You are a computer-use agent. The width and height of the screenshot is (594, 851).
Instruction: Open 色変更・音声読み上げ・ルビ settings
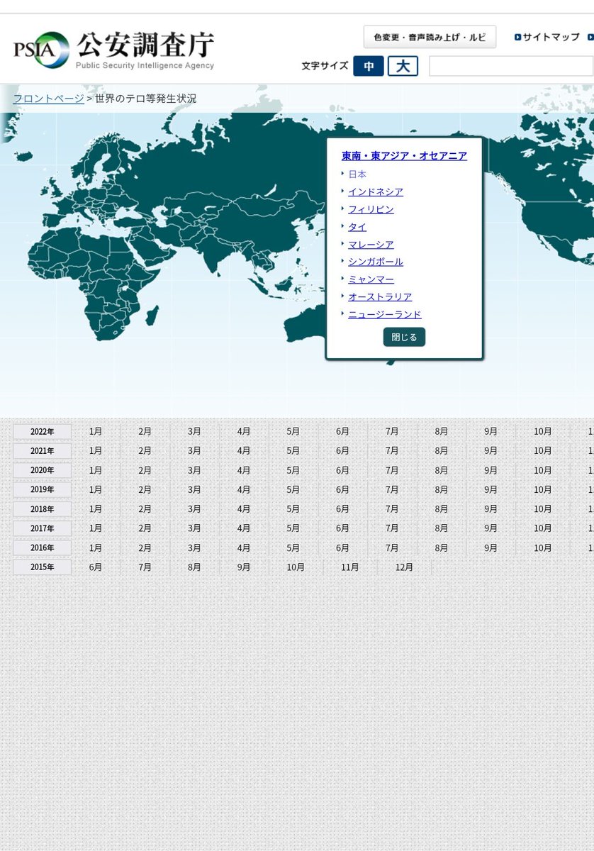point(430,37)
